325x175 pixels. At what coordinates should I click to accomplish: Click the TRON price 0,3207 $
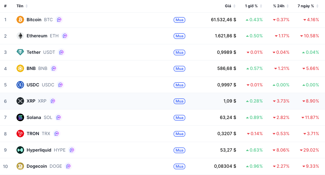pyautogui.click(x=227, y=134)
